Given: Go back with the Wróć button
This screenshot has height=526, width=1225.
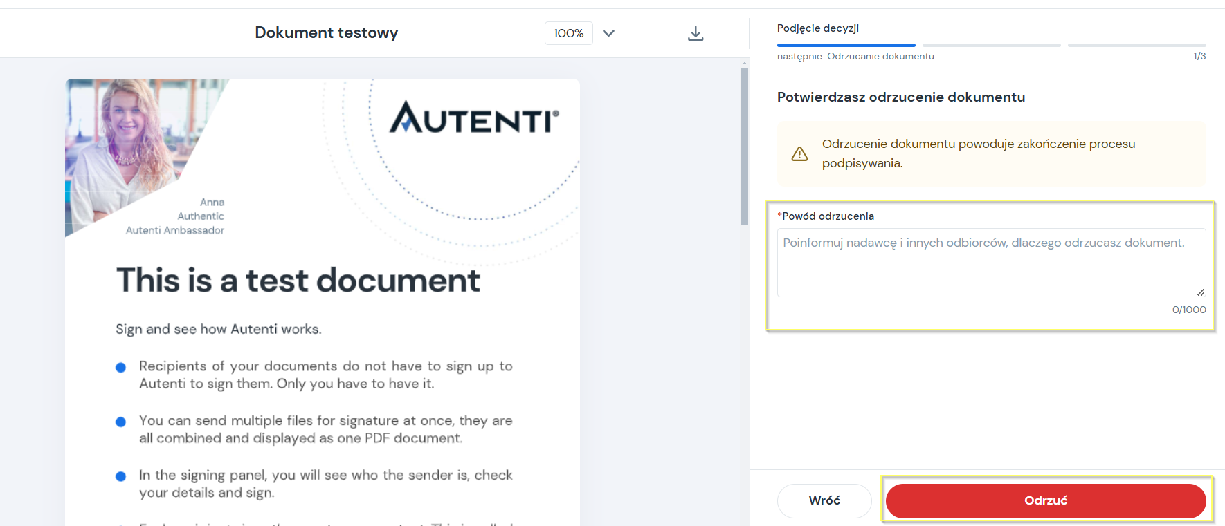Looking at the screenshot, I should point(824,500).
